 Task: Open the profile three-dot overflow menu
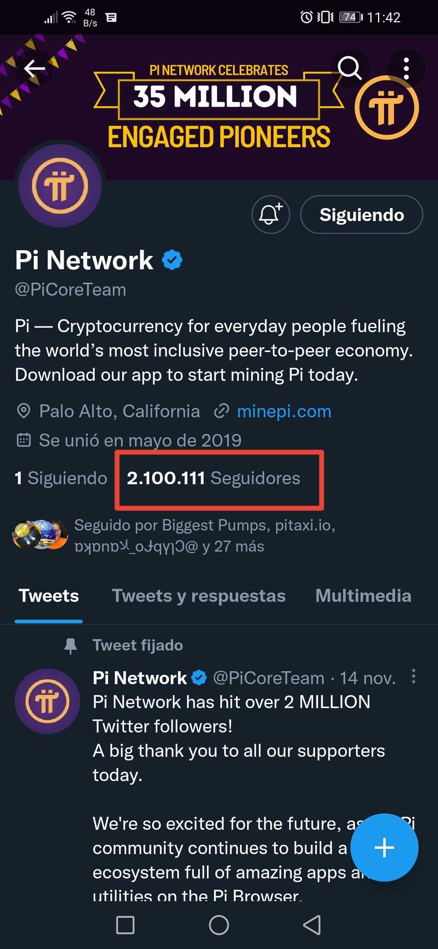coord(406,68)
